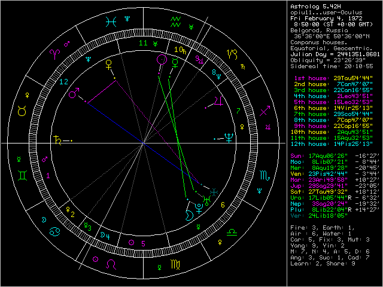The image size is (383, 287).
Task: Click the 'Sun: 17Aqu06'26"' position row
Action: pos(335,155)
